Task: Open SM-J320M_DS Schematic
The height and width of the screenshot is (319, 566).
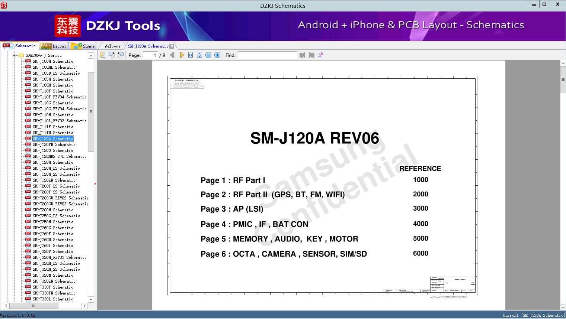Action: [x=56, y=263]
